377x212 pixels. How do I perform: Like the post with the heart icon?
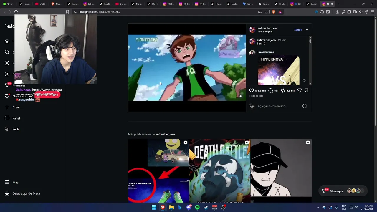pyautogui.click(x=252, y=91)
